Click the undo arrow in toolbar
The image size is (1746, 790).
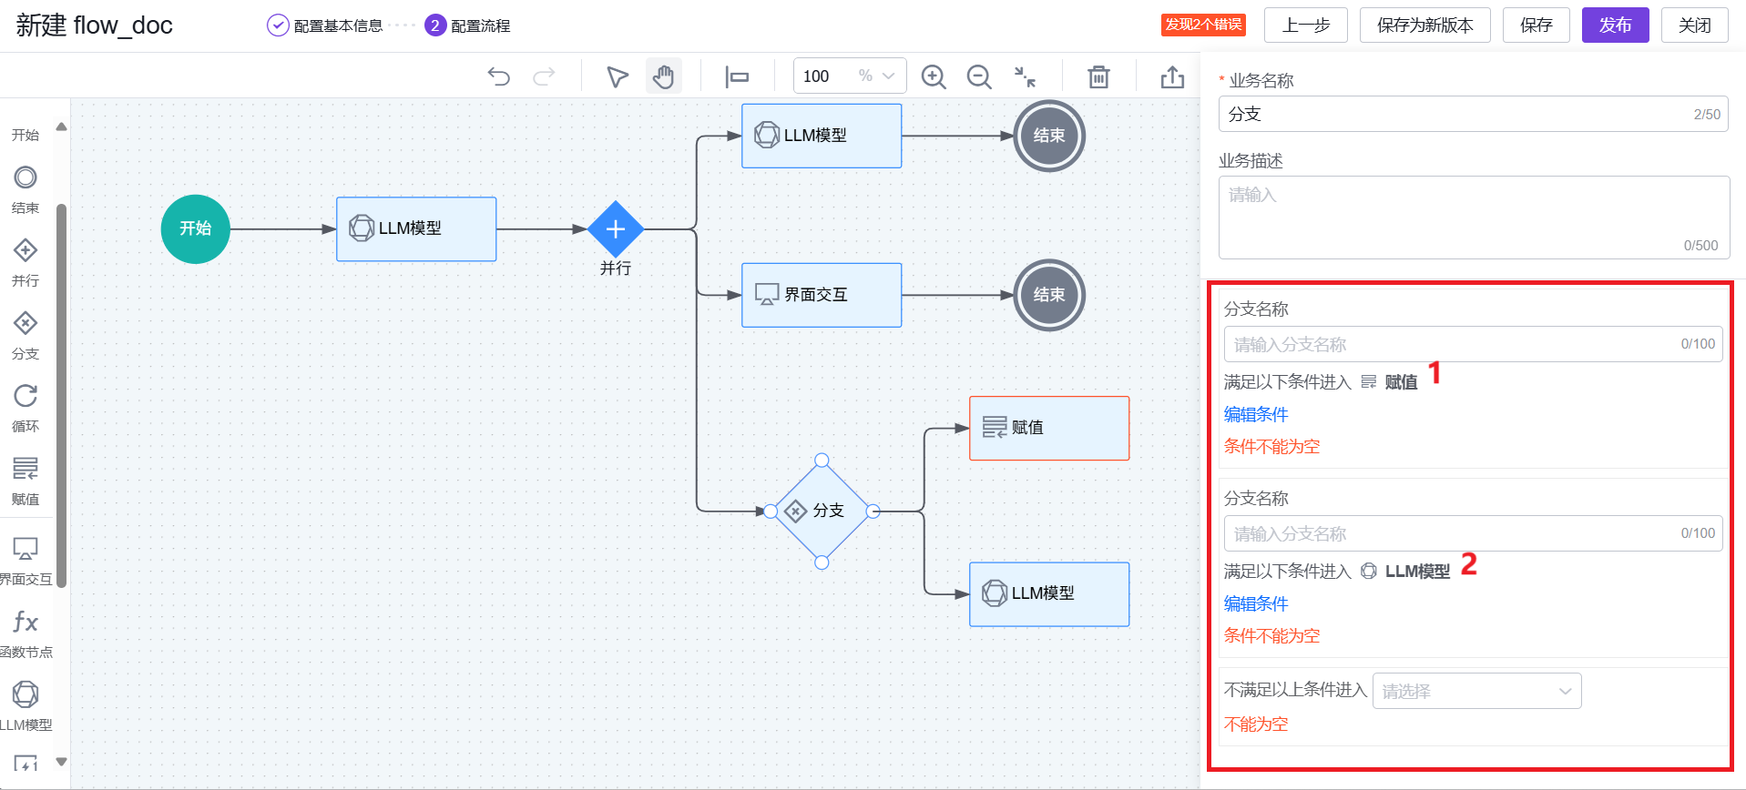click(498, 76)
